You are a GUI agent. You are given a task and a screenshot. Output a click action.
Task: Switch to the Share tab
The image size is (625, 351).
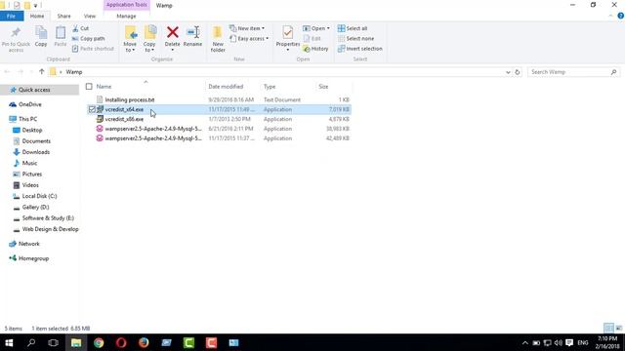tap(63, 16)
